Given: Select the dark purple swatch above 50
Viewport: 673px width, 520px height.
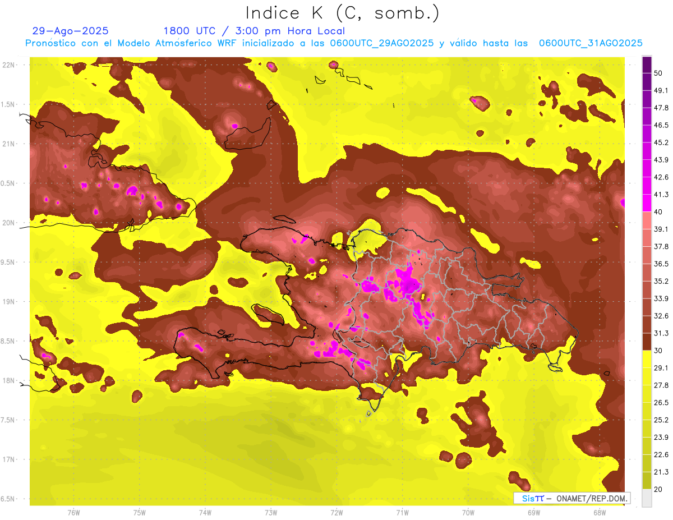Looking at the screenshot, I should (x=647, y=65).
